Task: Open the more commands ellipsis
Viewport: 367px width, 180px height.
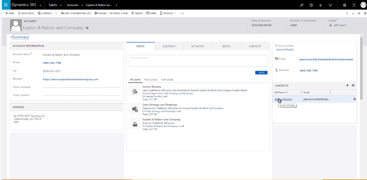Action: coord(182,13)
